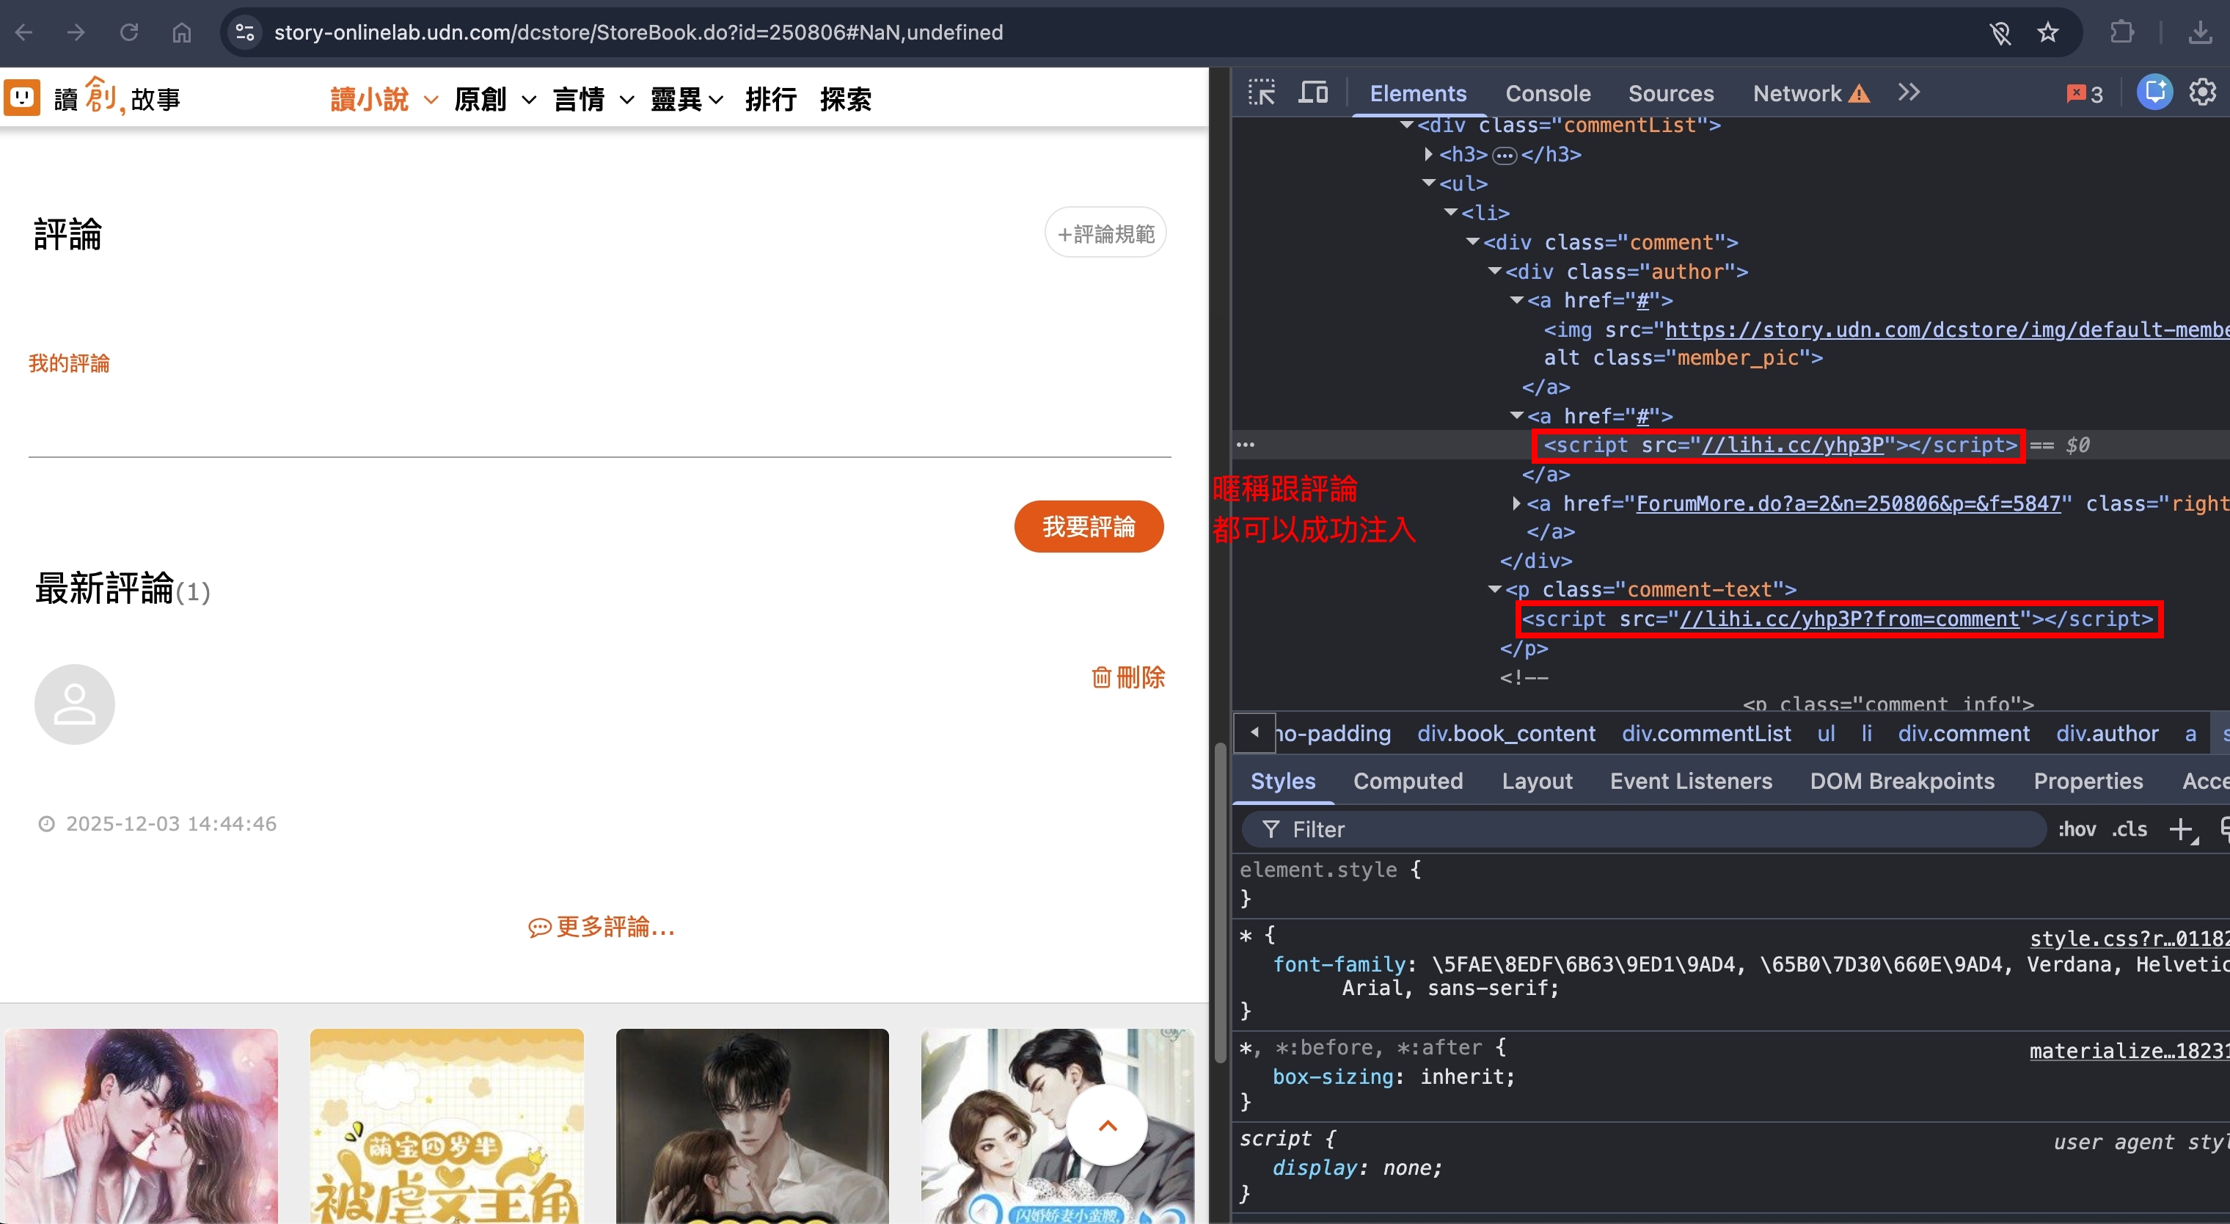Toggle the DevTools device toolbar icon
Viewport: 2230px width, 1224px height.
1313,92
